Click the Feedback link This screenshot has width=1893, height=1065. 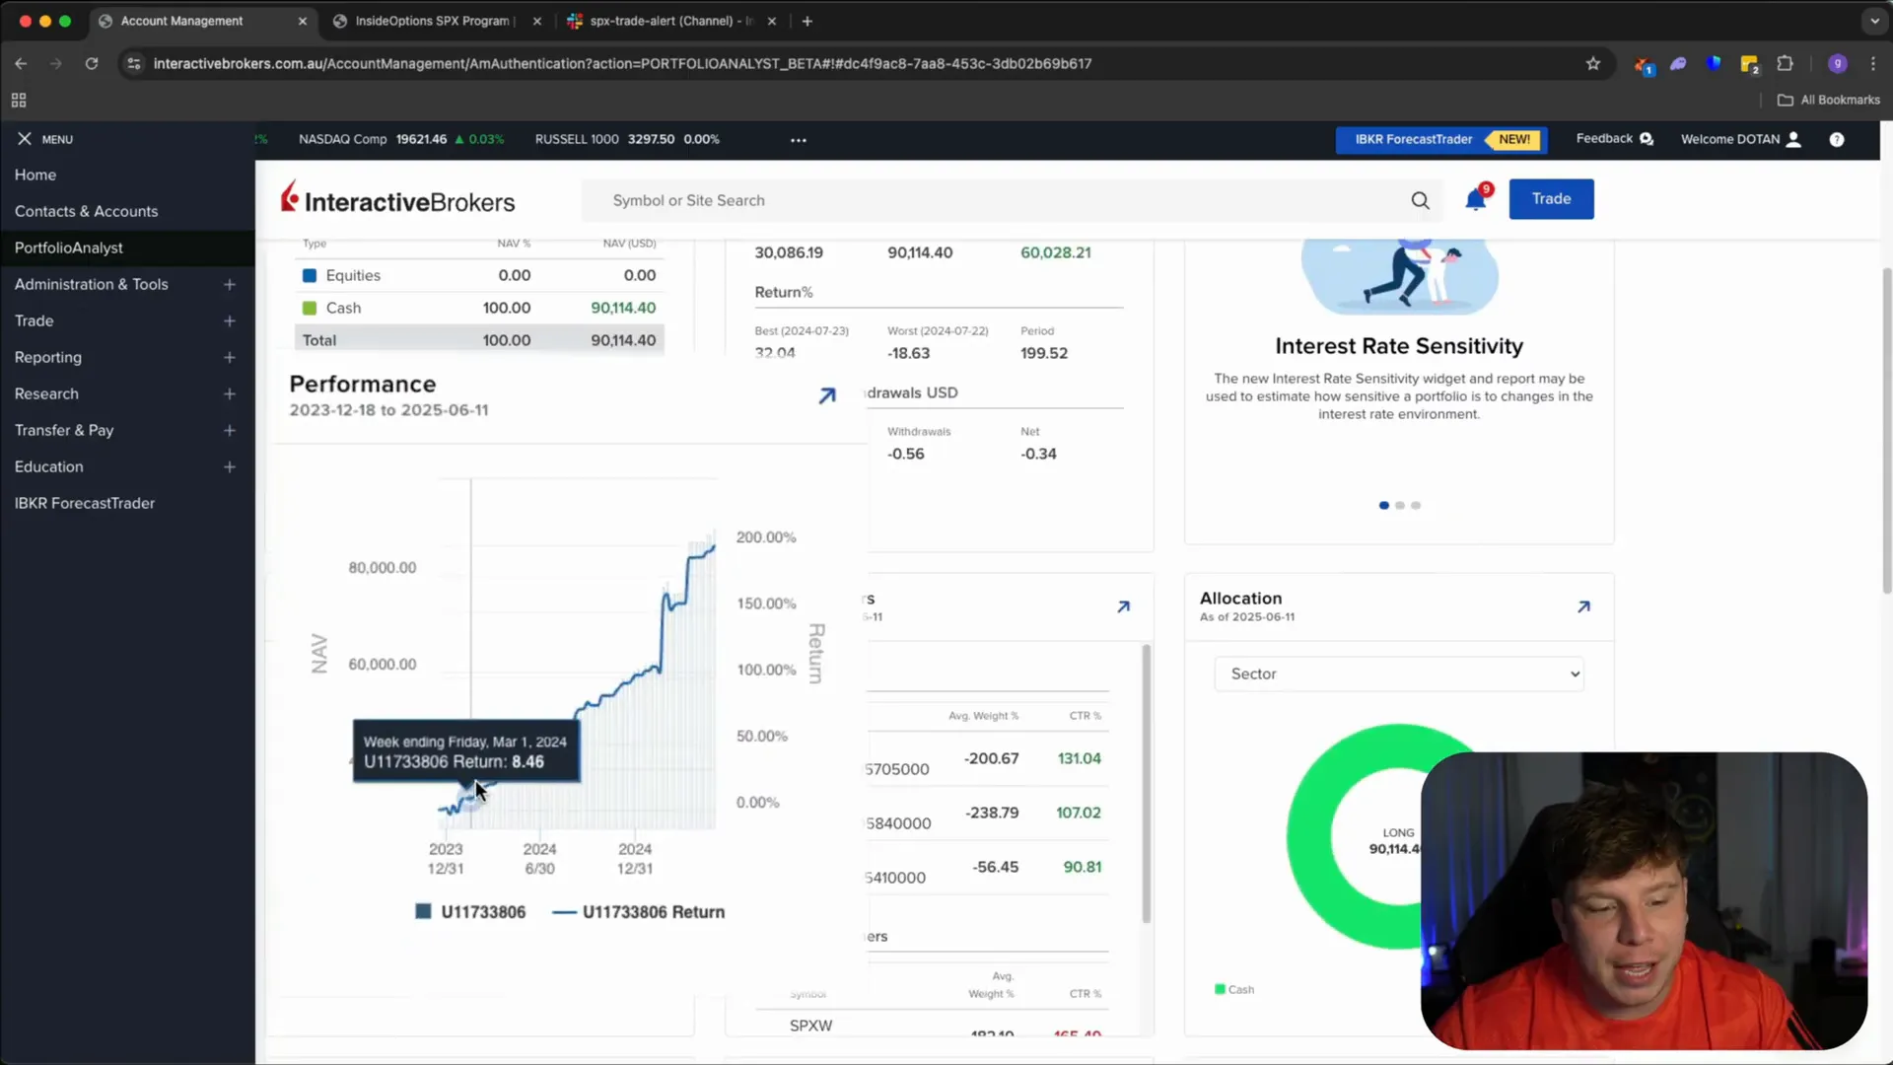(1604, 138)
